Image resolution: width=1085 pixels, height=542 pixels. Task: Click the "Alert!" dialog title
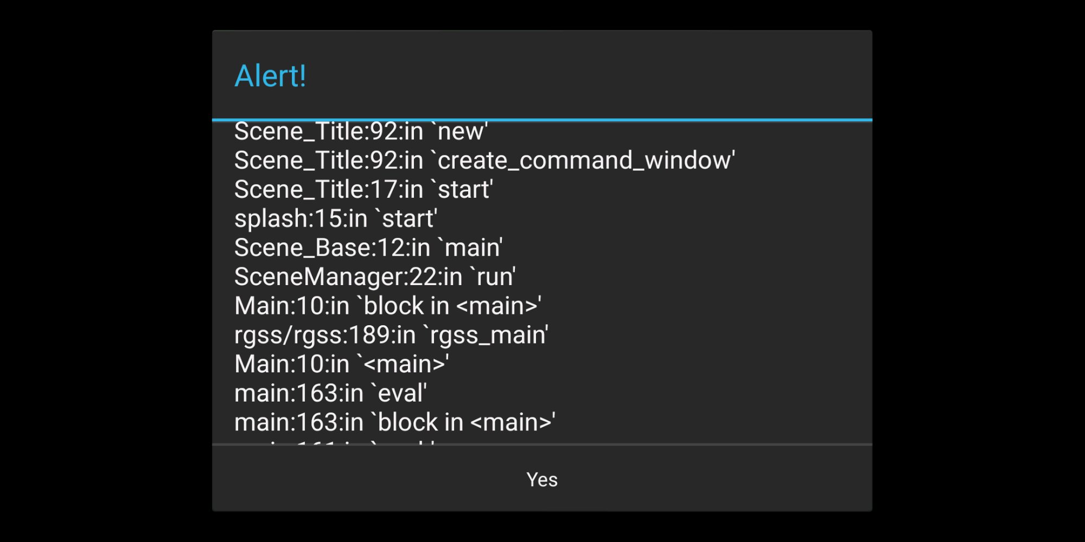[x=270, y=76]
